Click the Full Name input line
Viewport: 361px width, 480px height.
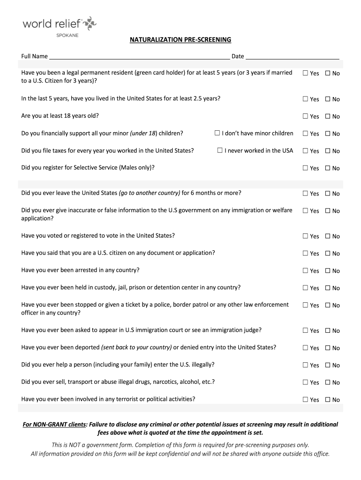coord(139,56)
